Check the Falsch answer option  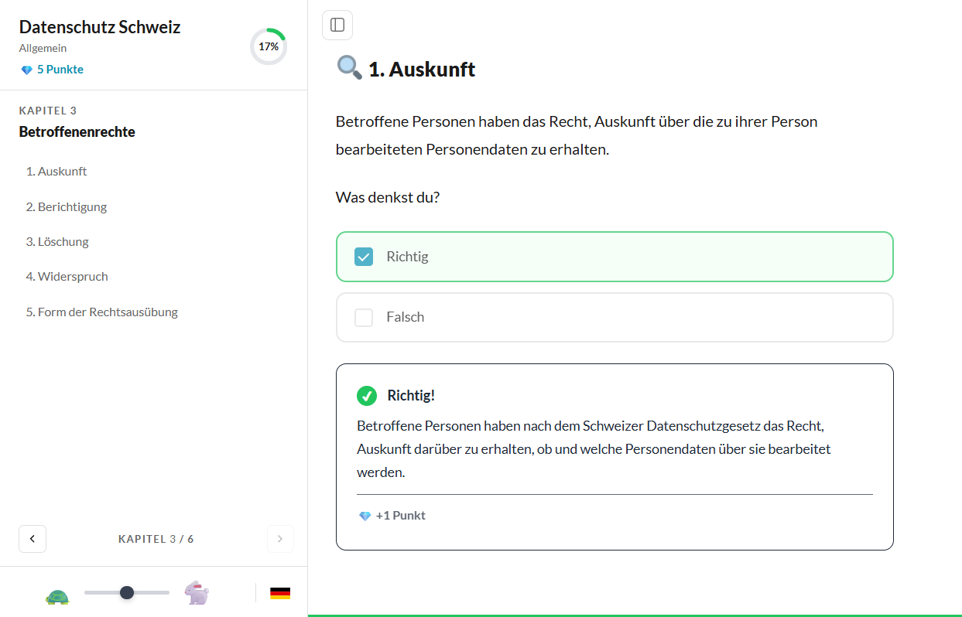point(363,316)
